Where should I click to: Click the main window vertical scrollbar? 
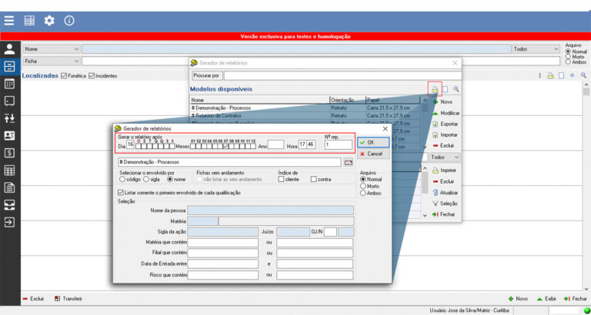(586, 186)
